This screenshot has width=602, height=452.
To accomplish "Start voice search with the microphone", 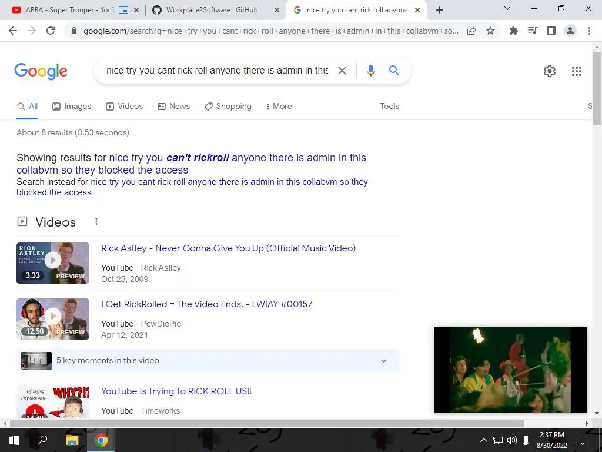I will (x=370, y=71).
